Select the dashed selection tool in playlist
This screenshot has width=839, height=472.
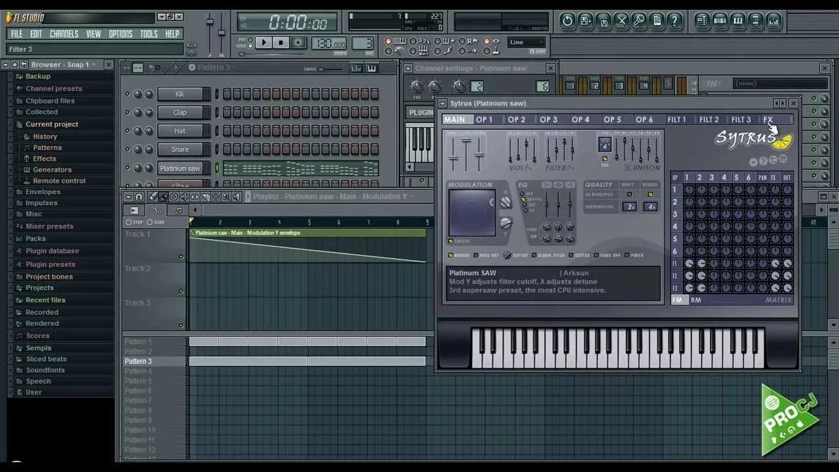(x=215, y=197)
